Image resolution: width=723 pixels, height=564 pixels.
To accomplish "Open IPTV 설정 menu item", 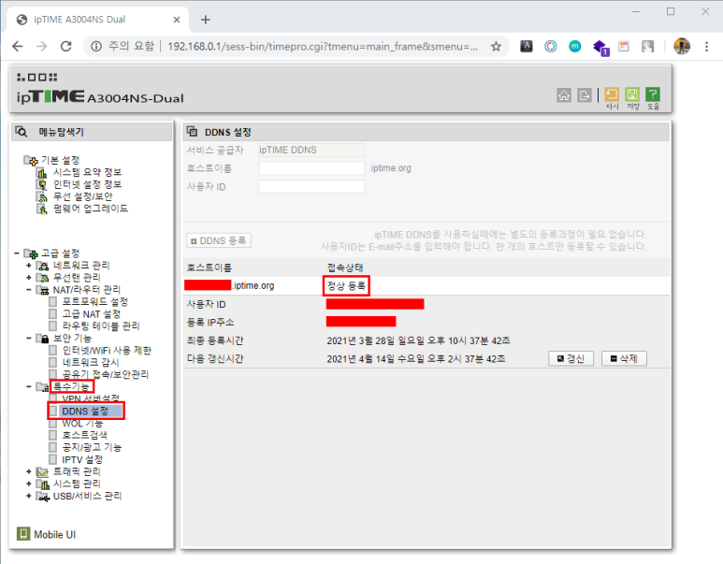I will (x=82, y=459).
